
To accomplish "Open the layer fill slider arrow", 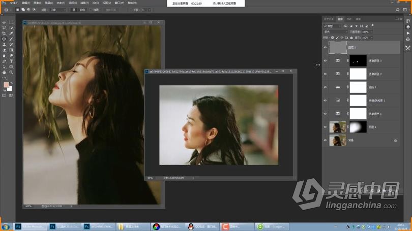I will point(371,38).
